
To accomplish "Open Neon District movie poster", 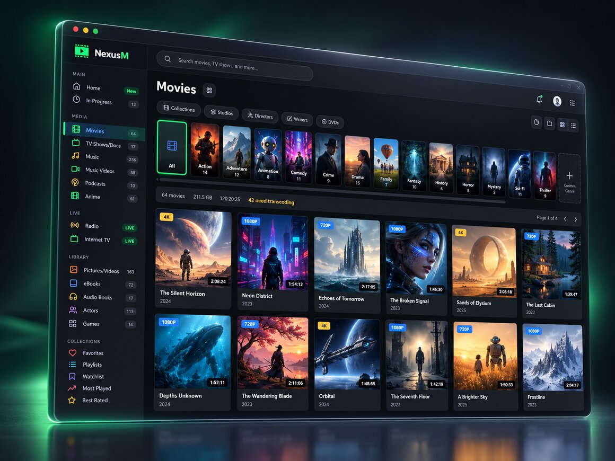I will pos(273,253).
